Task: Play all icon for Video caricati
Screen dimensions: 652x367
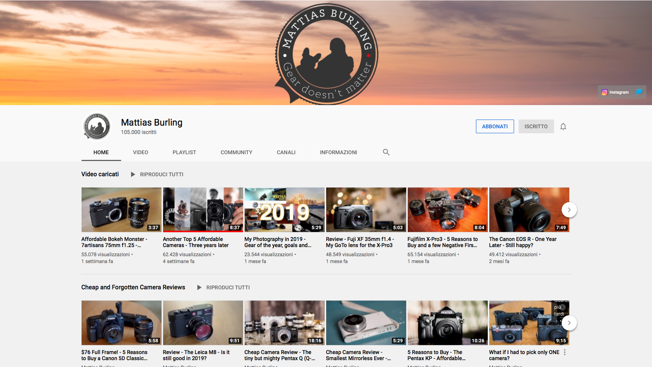Action: click(133, 174)
